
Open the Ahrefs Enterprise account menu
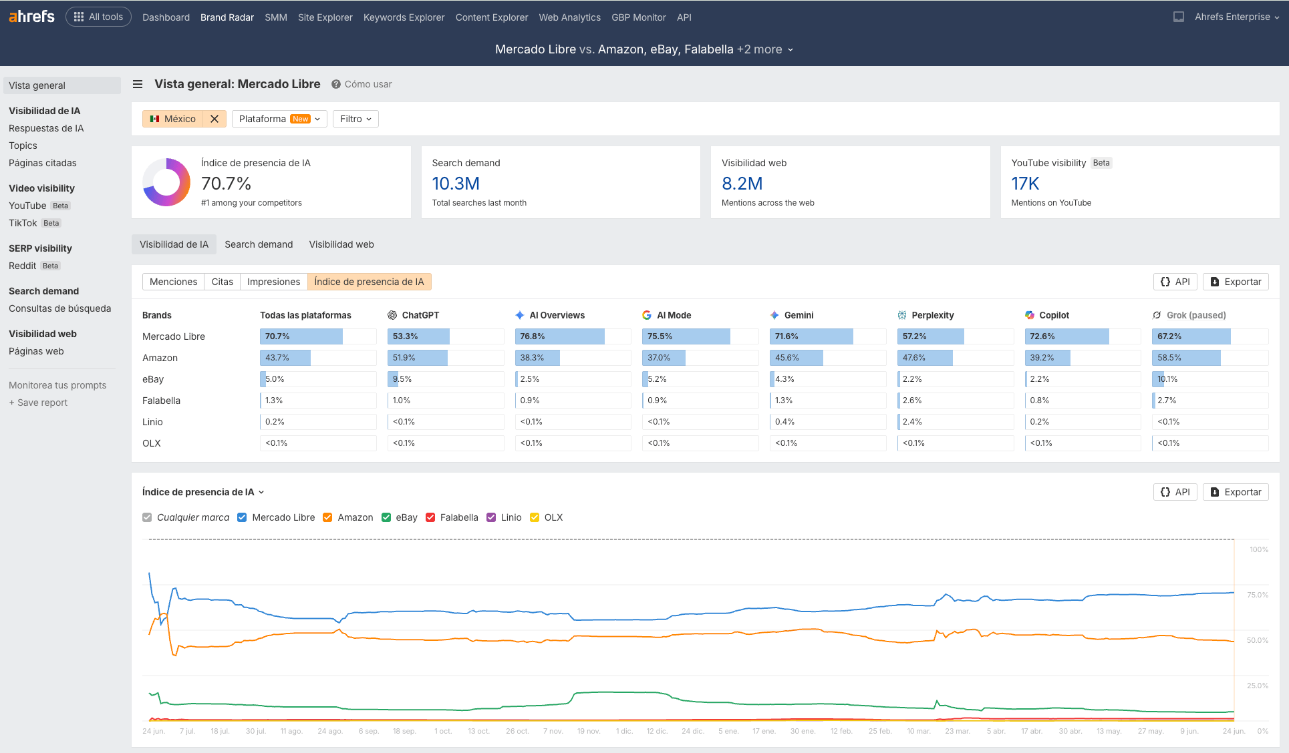[x=1237, y=17]
